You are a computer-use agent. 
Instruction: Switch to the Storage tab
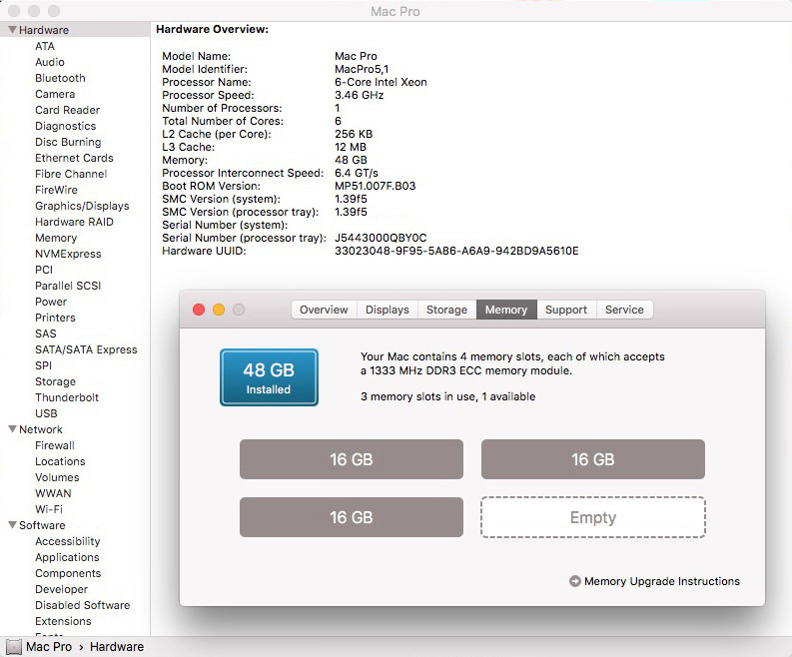click(447, 310)
